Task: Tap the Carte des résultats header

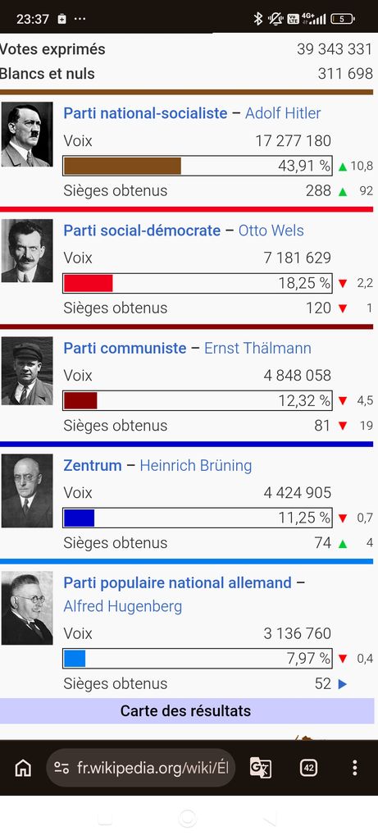Action: click(x=187, y=711)
